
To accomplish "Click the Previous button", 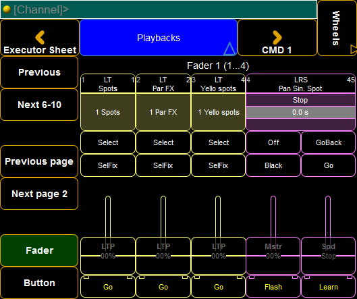I will pyautogui.click(x=39, y=72).
